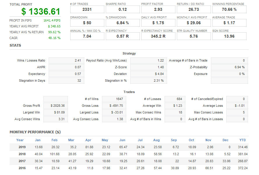Select daily avg profit $ 1.75
259x175 pixels.
pyautogui.click(x=158, y=23)
